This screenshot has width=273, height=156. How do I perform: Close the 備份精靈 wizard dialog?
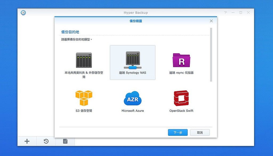(211, 21)
